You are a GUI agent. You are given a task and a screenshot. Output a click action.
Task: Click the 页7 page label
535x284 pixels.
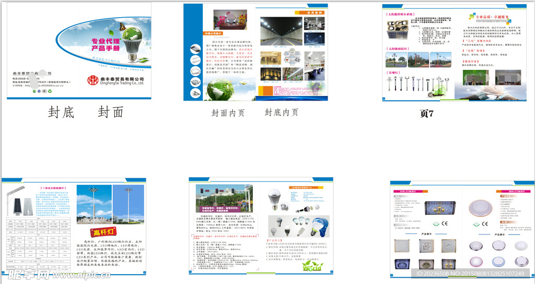coord(427,114)
